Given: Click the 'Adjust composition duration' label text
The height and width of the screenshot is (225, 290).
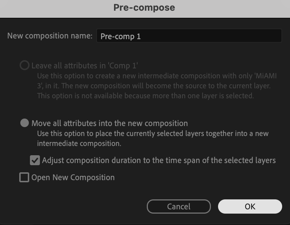Looking at the screenshot, I should pos(159,160).
